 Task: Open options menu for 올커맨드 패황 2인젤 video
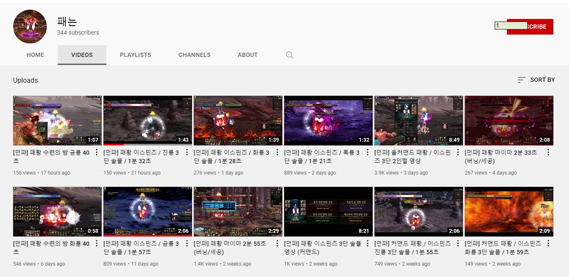click(458, 153)
